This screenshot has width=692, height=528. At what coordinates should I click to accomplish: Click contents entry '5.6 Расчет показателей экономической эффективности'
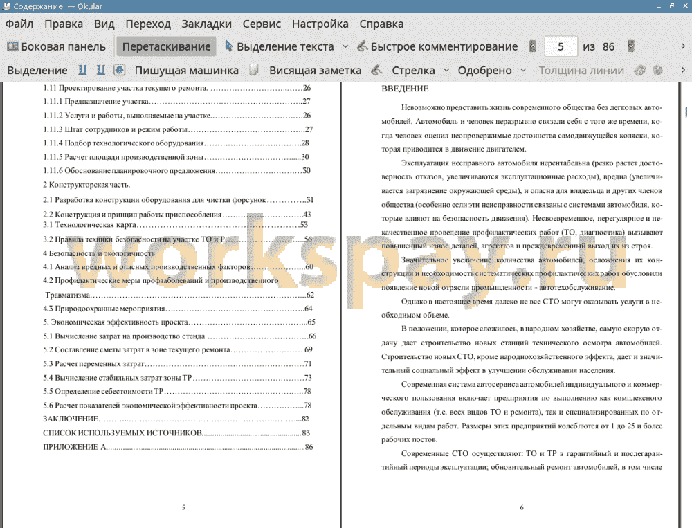pos(177,406)
